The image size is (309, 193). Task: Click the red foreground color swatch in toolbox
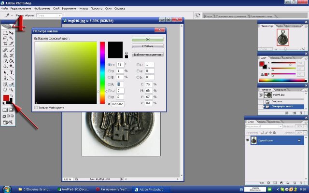(6, 97)
